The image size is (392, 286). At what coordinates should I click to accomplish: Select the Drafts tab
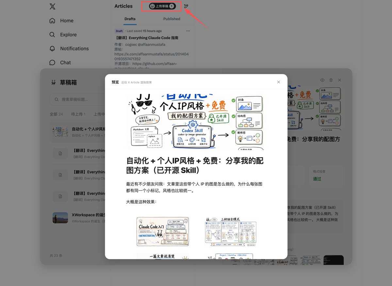pos(130,19)
